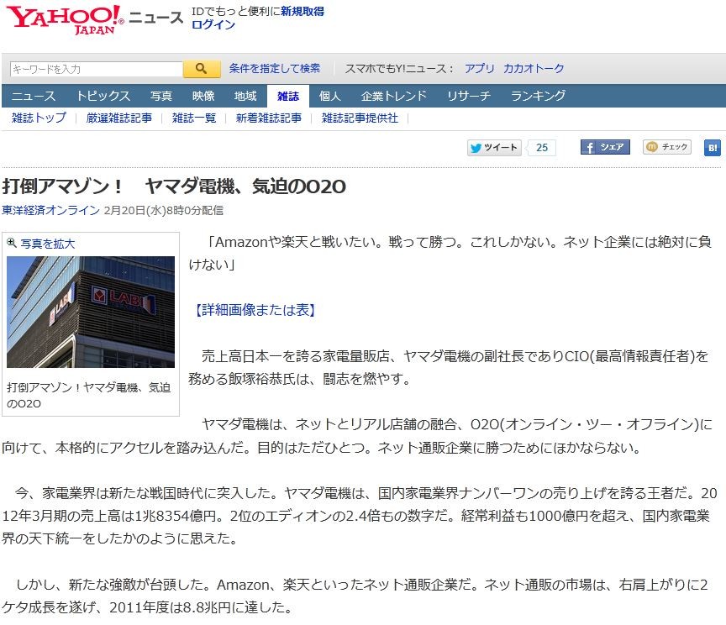726x625 pixels.
Task: Click the text IDでもっと便利に
Action: 236,12
